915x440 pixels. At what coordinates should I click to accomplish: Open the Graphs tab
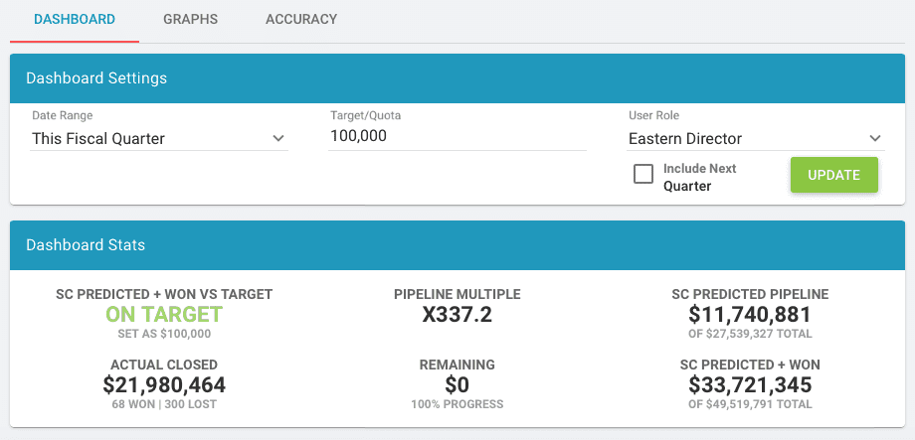(x=190, y=19)
